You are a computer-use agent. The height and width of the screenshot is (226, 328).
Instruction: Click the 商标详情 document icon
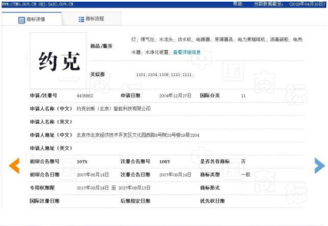tap(22, 20)
